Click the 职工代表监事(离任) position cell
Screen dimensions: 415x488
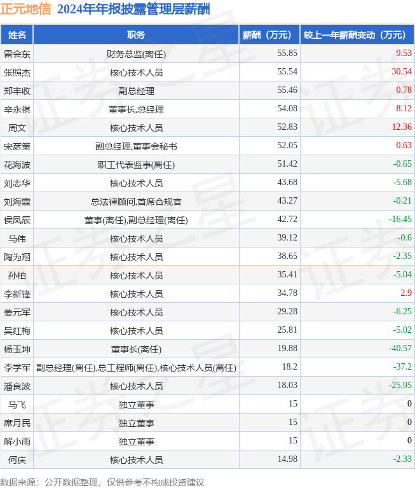pos(136,165)
